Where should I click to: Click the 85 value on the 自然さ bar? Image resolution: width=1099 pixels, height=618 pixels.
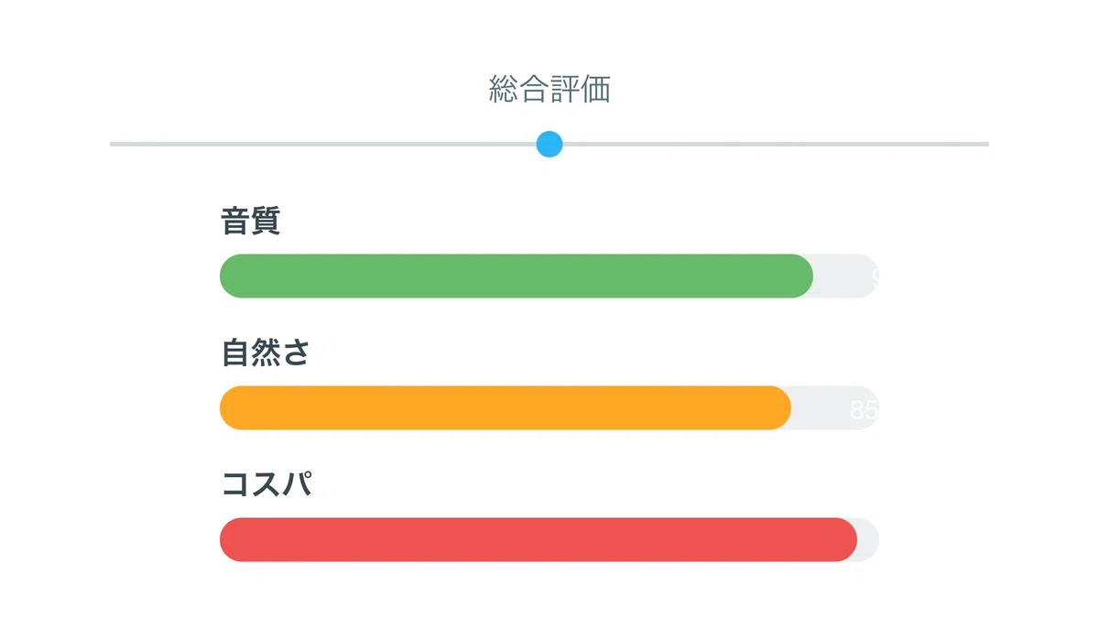864,410
